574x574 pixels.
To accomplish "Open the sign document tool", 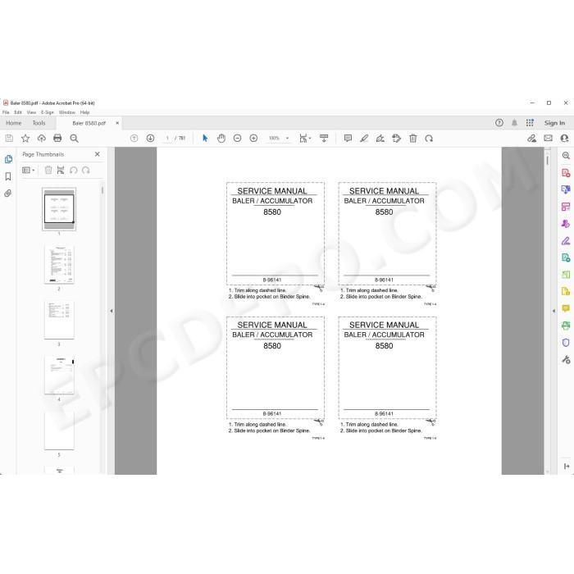I will 380,139.
